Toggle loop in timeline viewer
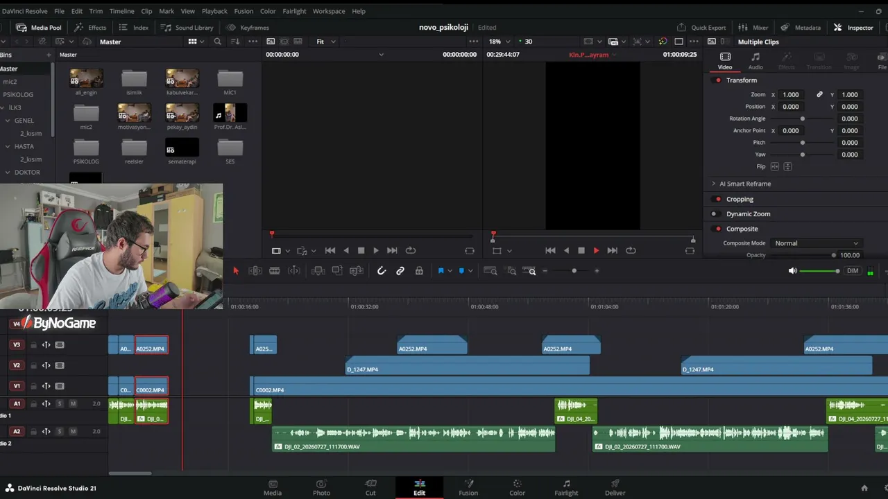 point(631,250)
